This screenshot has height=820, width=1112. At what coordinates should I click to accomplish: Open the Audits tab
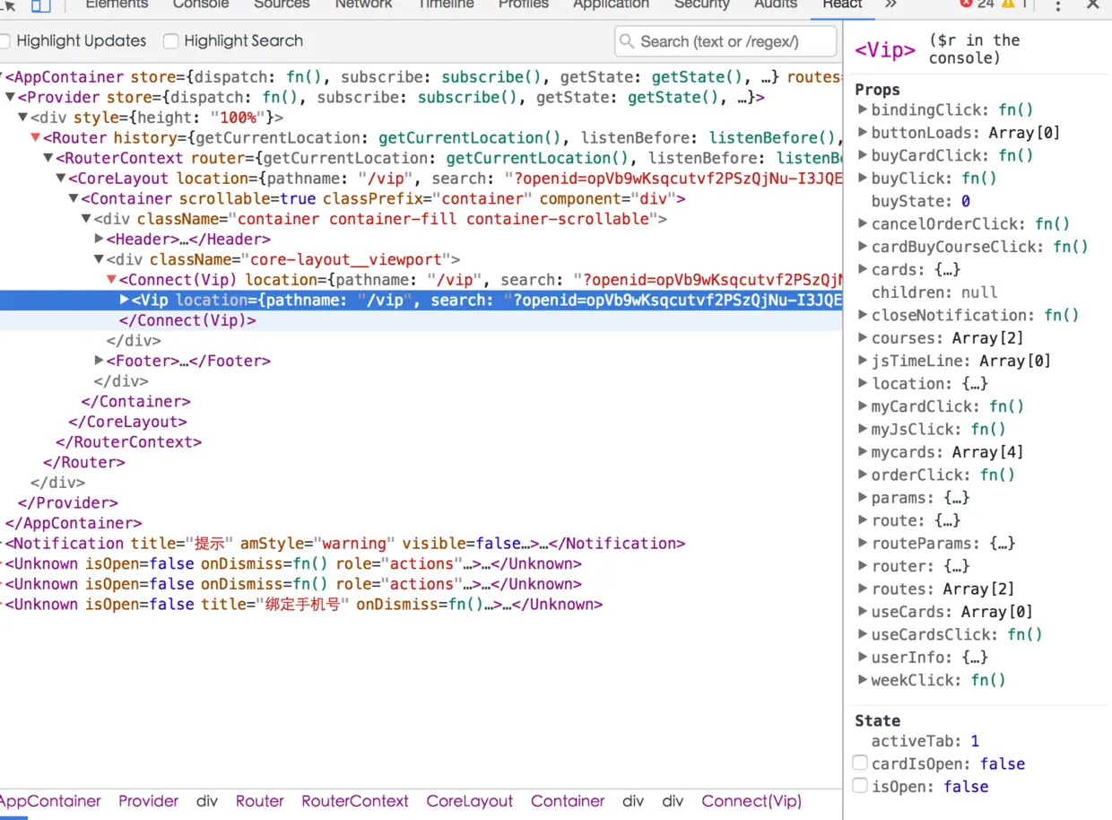coord(776,4)
